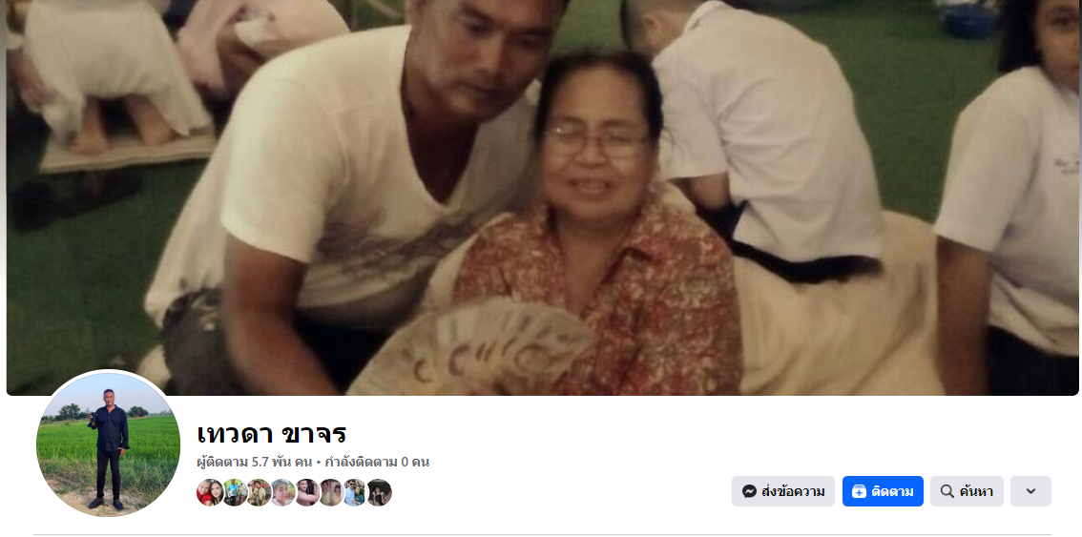Open the third follower avatar
The width and height of the screenshot is (1082, 537).
pyautogui.click(x=259, y=492)
